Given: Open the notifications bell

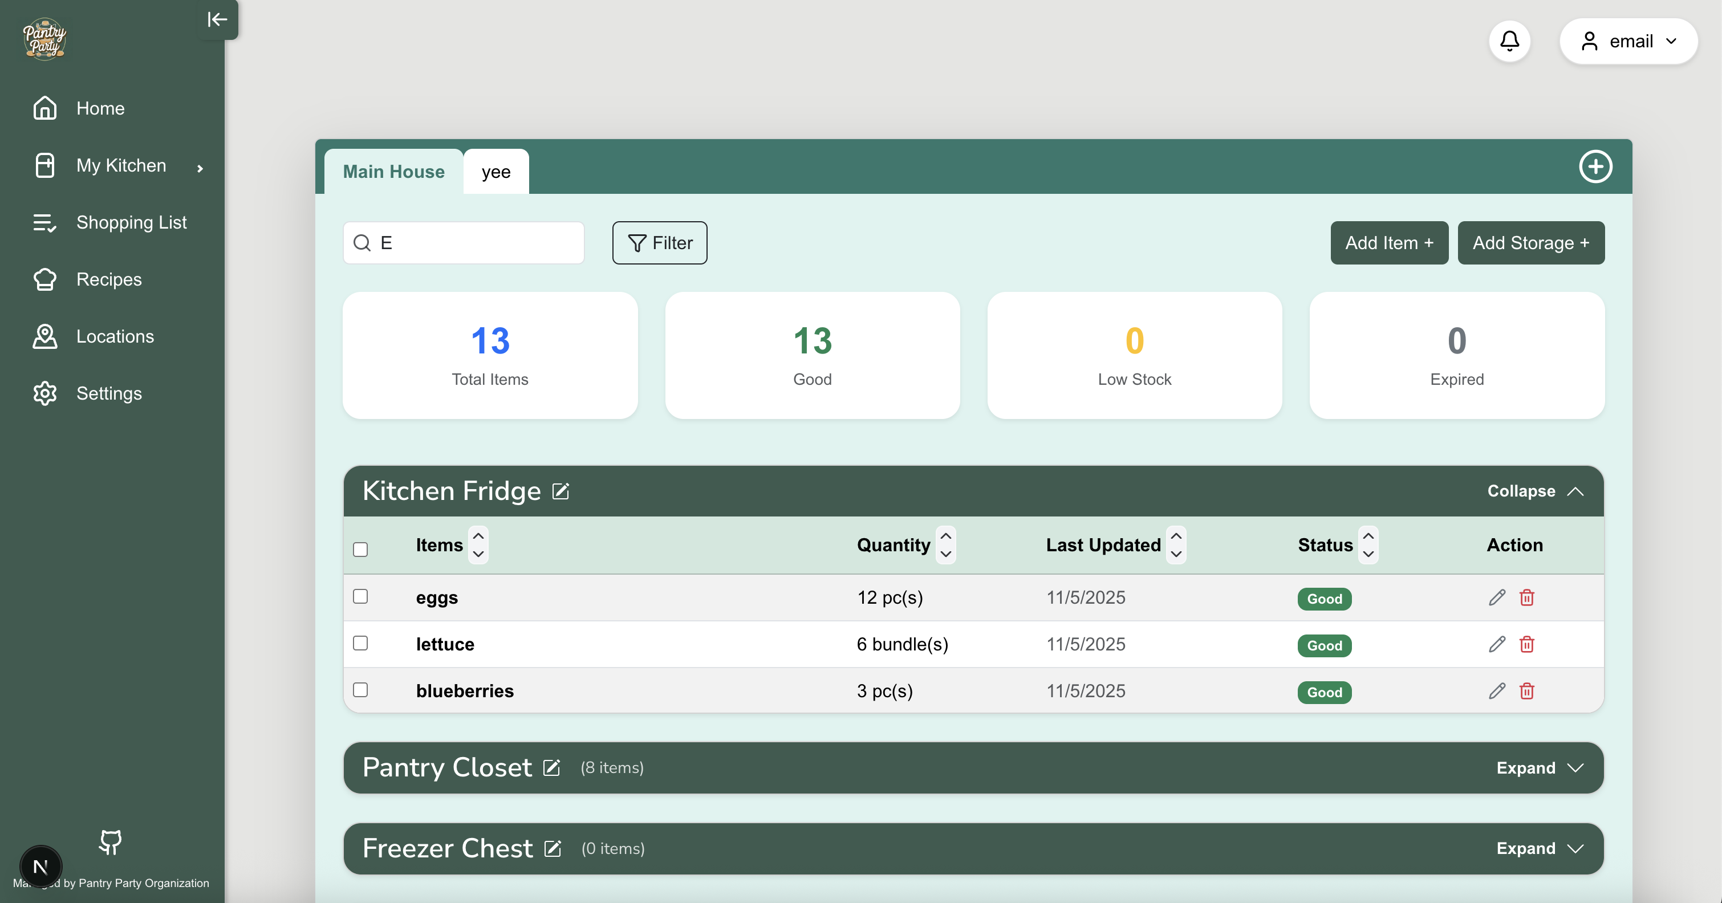Looking at the screenshot, I should point(1509,41).
